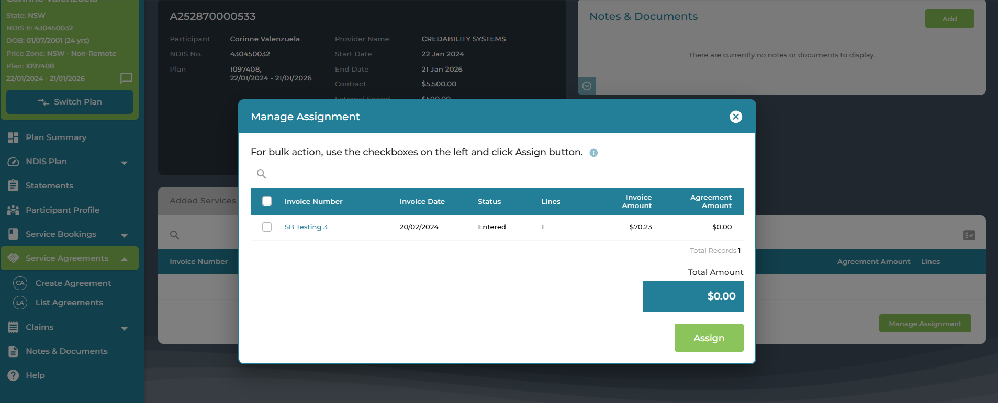Expand the Claims menu arrow
The image size is (998, 403).
click(x=124, y=328)
